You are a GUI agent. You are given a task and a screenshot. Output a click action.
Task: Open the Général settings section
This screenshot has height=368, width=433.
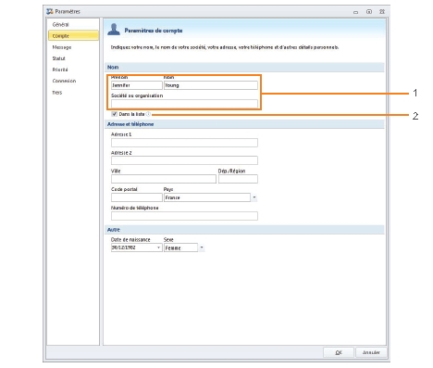click(60, 24)
